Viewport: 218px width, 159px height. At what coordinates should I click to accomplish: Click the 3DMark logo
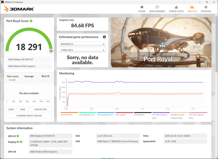coord(18,9)
